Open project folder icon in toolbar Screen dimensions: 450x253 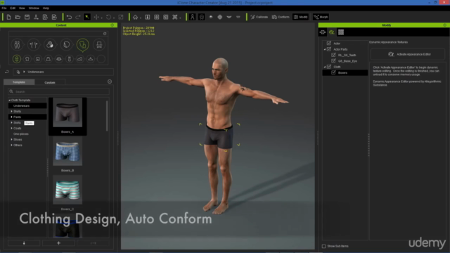point(18,17)
